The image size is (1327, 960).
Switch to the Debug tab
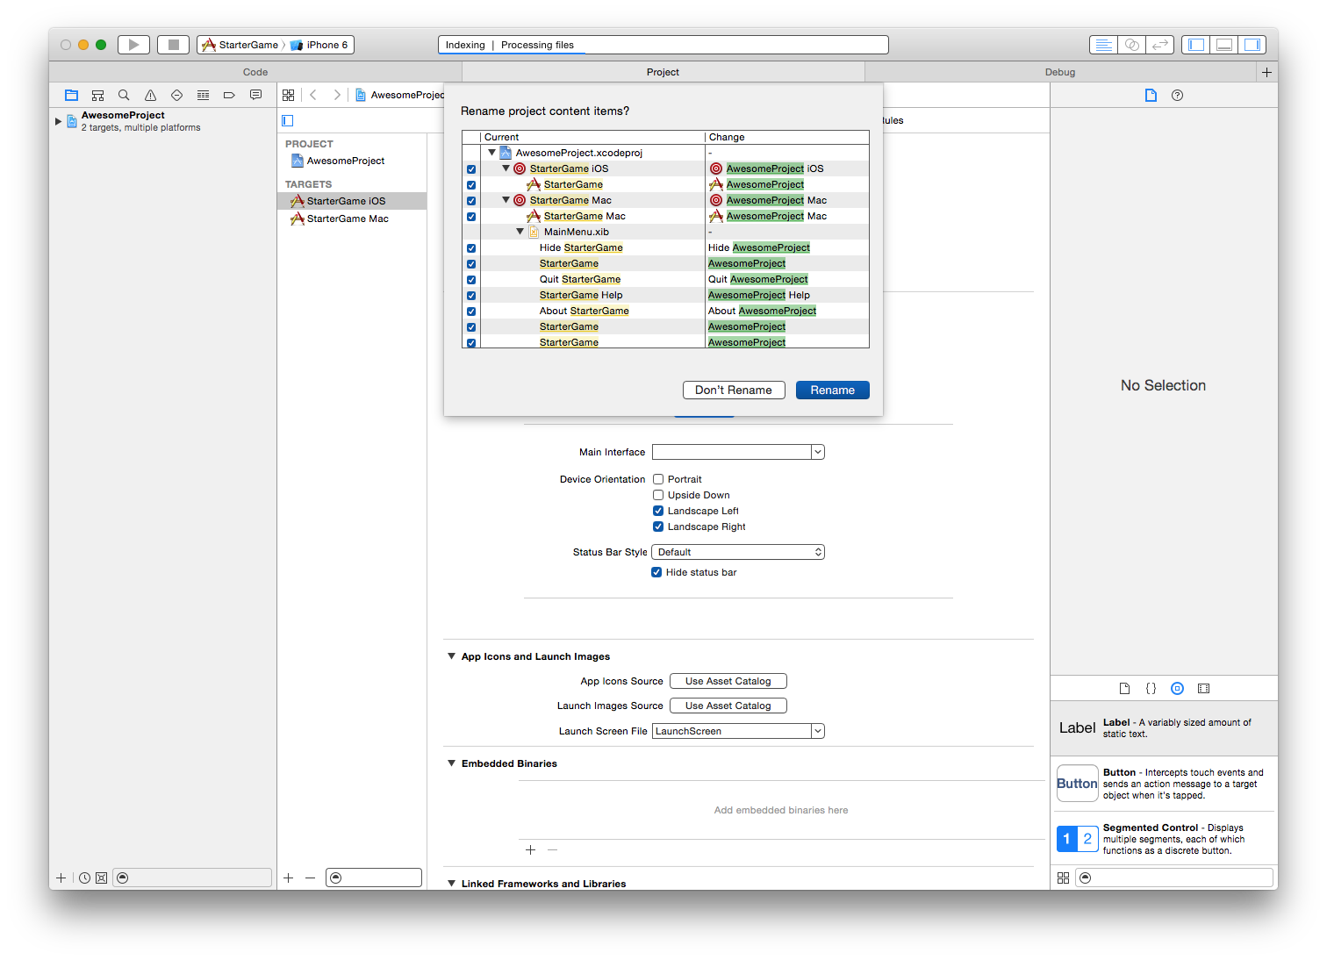coord(1060,72)
